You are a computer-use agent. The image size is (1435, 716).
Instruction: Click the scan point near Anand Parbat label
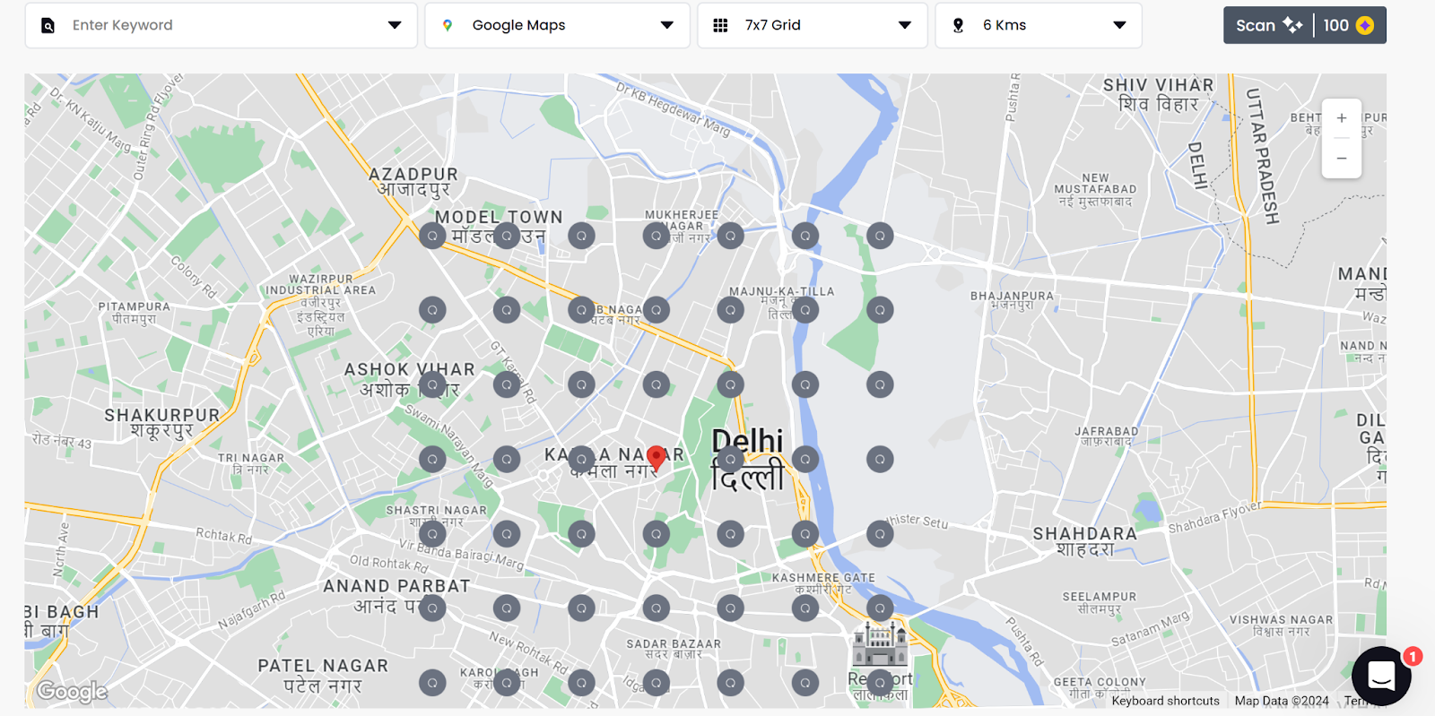tap(432, 608)
